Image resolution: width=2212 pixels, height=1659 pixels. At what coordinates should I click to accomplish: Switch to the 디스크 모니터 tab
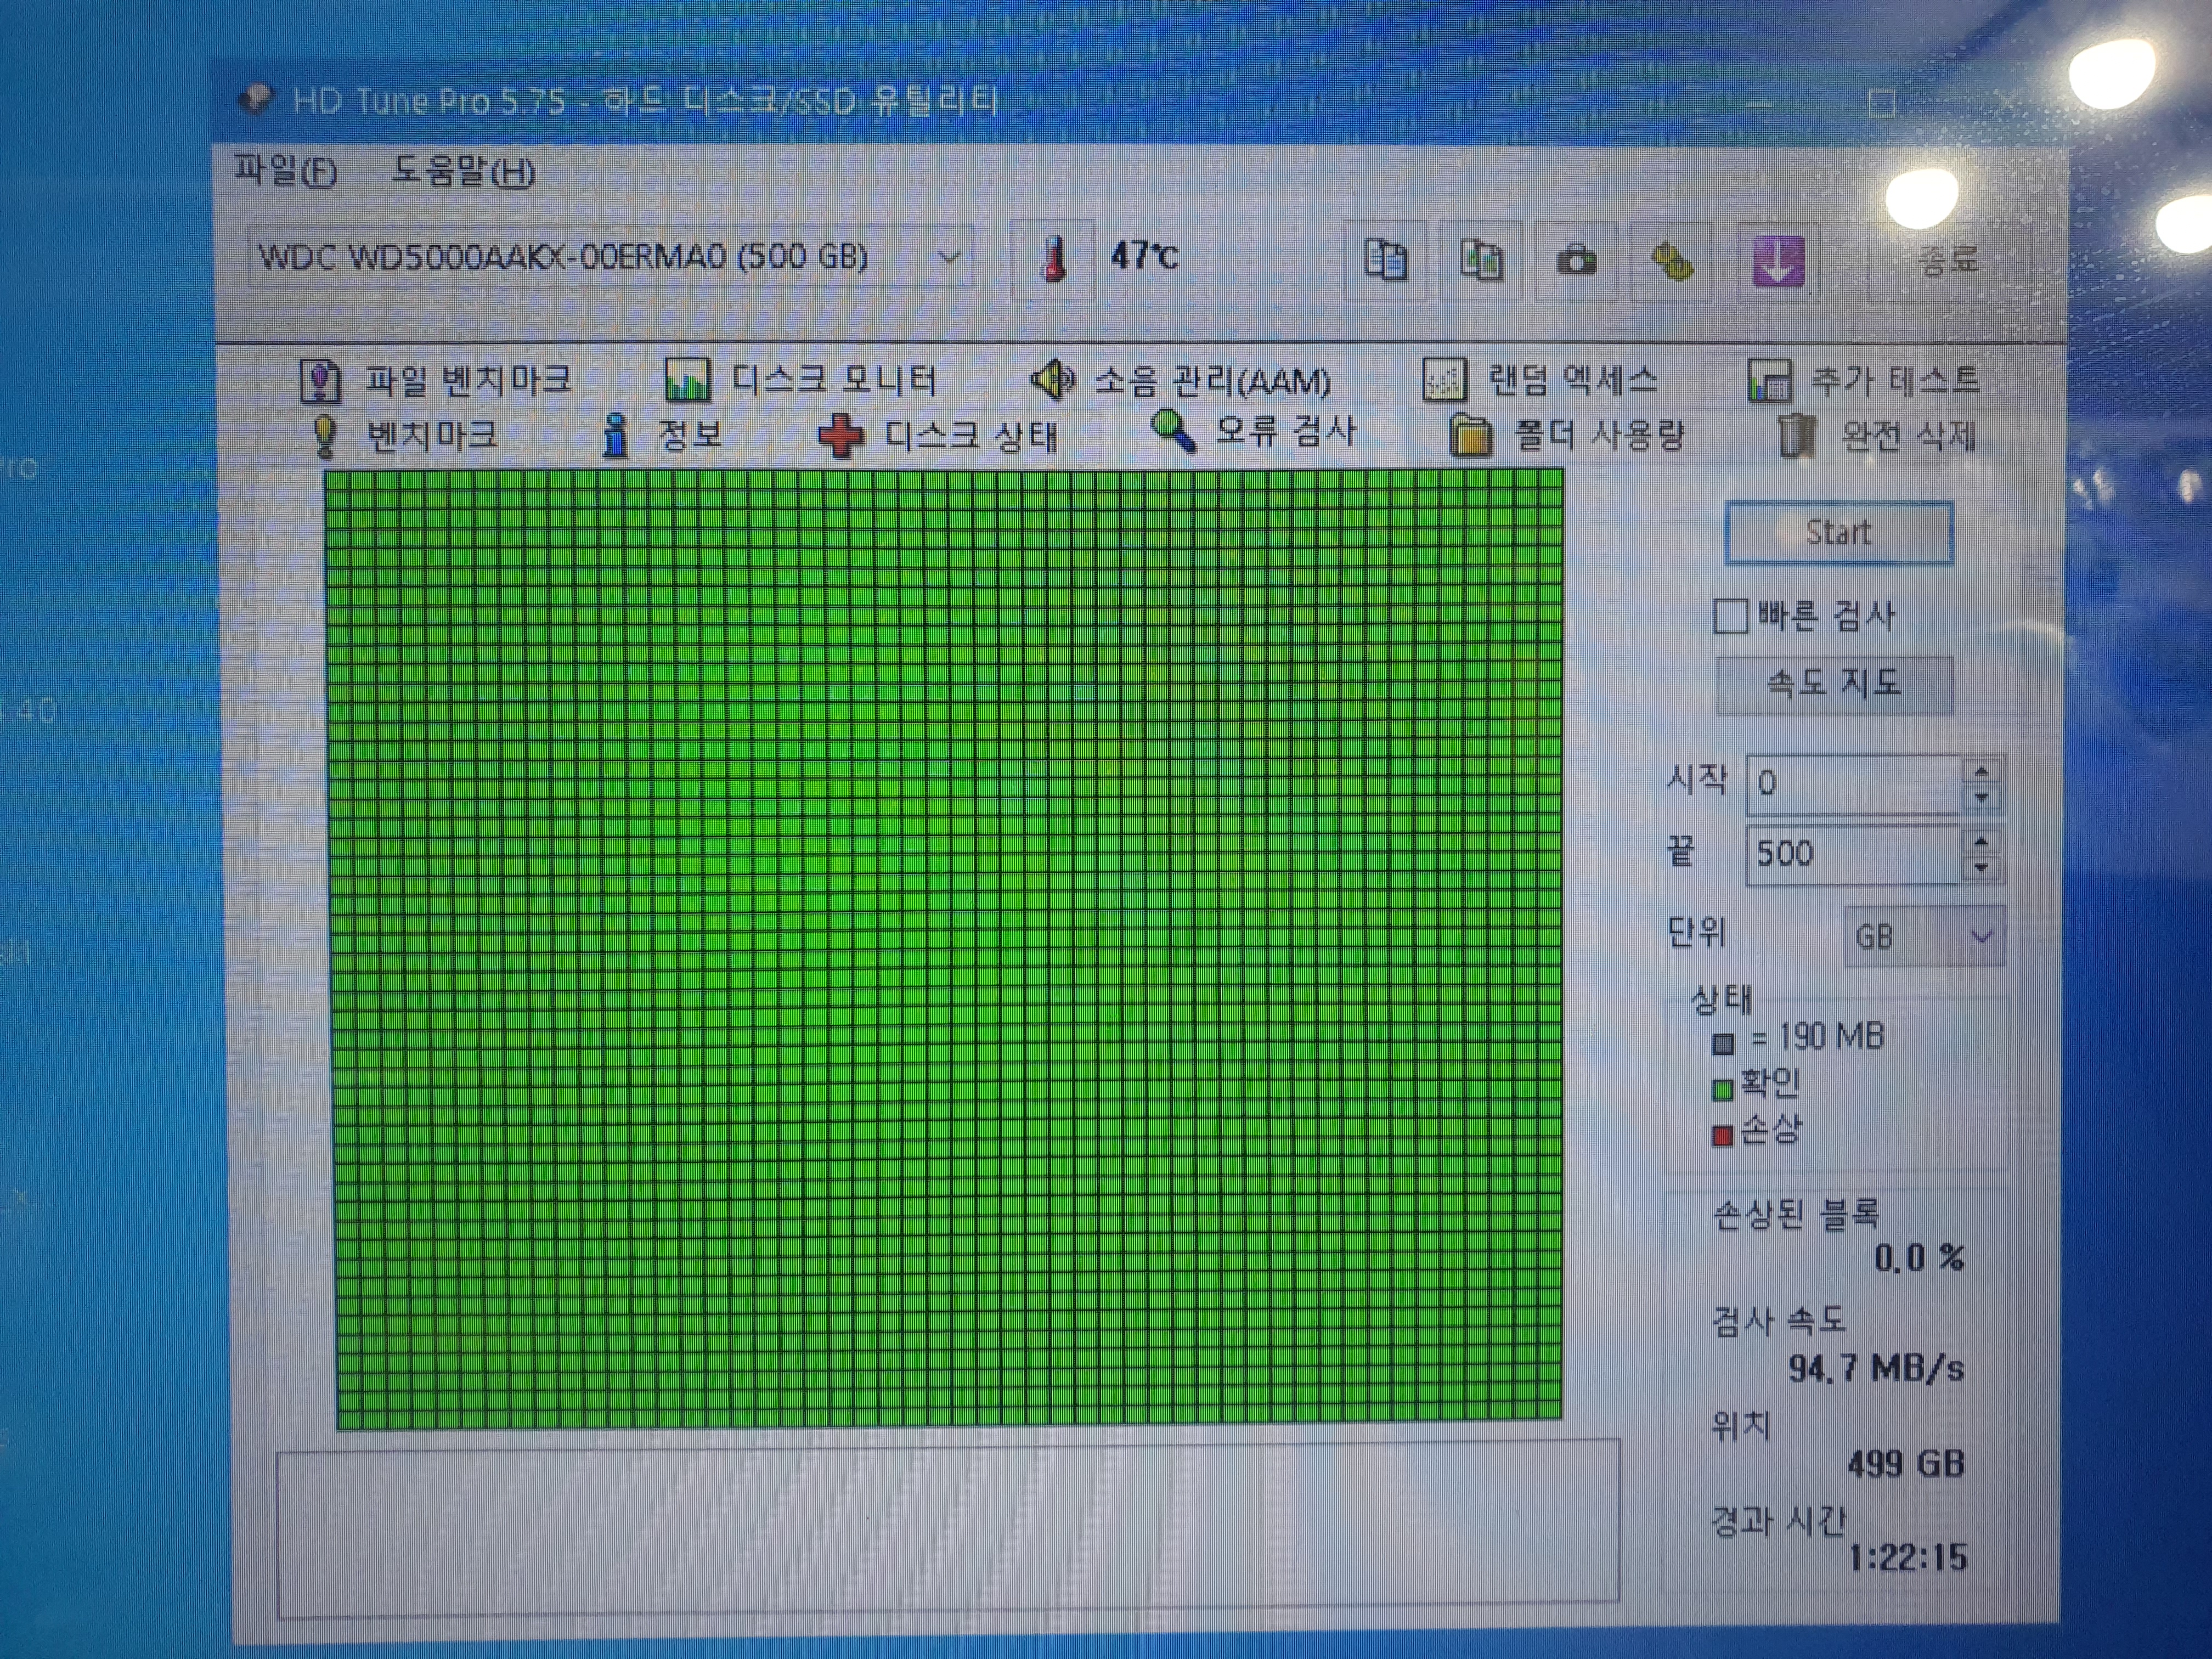click(801, 380)
